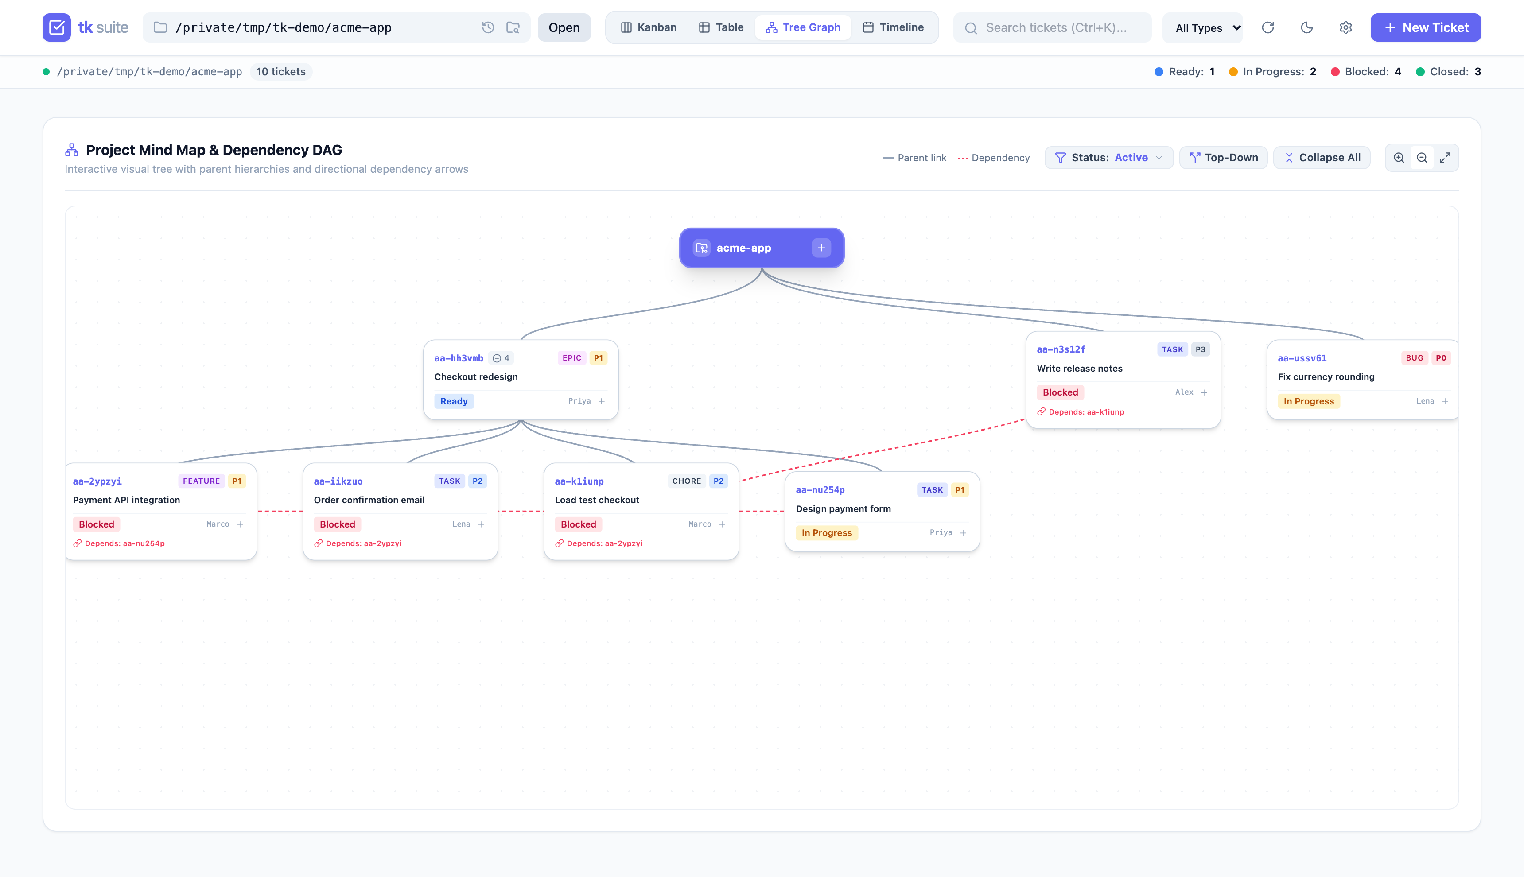Open ticket aa-iikzuo link
The height and width of the screenshot is (877, 1524).
coord(338,482)
